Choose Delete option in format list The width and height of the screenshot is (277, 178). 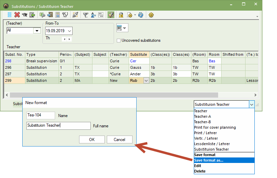click(x=224, y=171)
